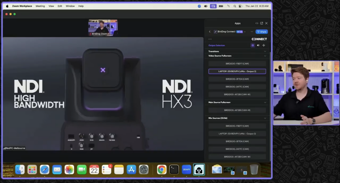Click the audio icon in Output Selection row
This screenshot has width=340, height=183.
258,45
